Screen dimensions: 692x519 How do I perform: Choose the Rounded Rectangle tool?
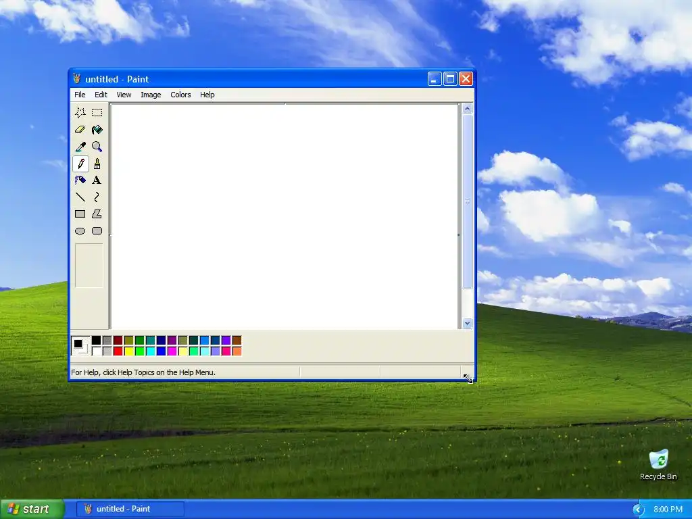97,231
